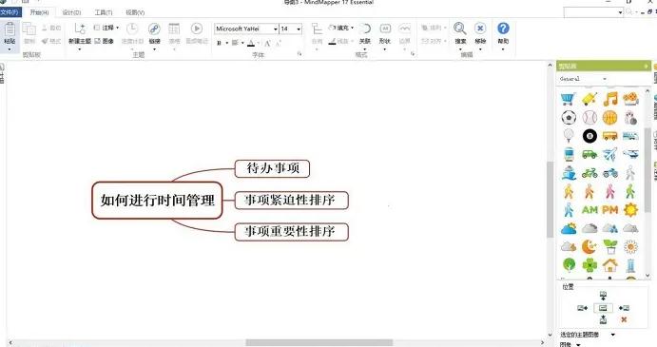Click the New Topic (新建主题) icon

pyautogui.click(x=80, y=29)
